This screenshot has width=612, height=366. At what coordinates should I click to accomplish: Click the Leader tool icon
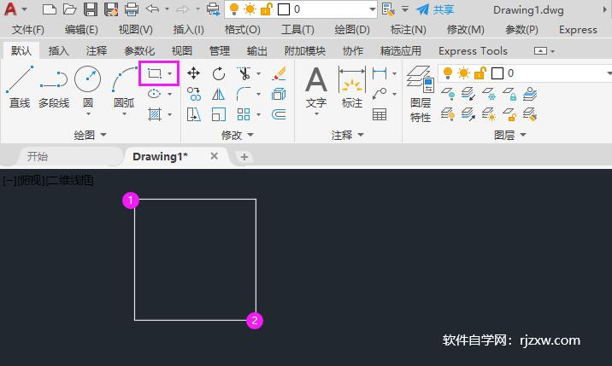pyautogui.click(x=380, y=94)
